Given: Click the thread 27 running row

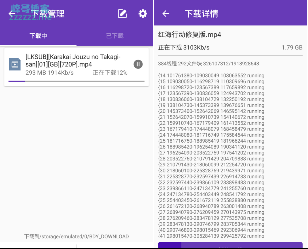Looking at the screenshot, I should click(x=211, y=153).
